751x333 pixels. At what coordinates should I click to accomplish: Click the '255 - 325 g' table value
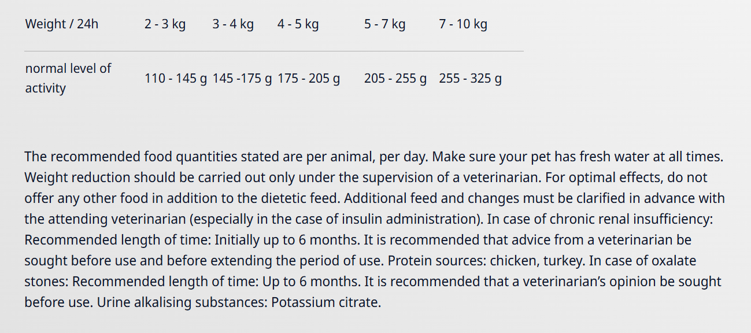tap(470, 78)
